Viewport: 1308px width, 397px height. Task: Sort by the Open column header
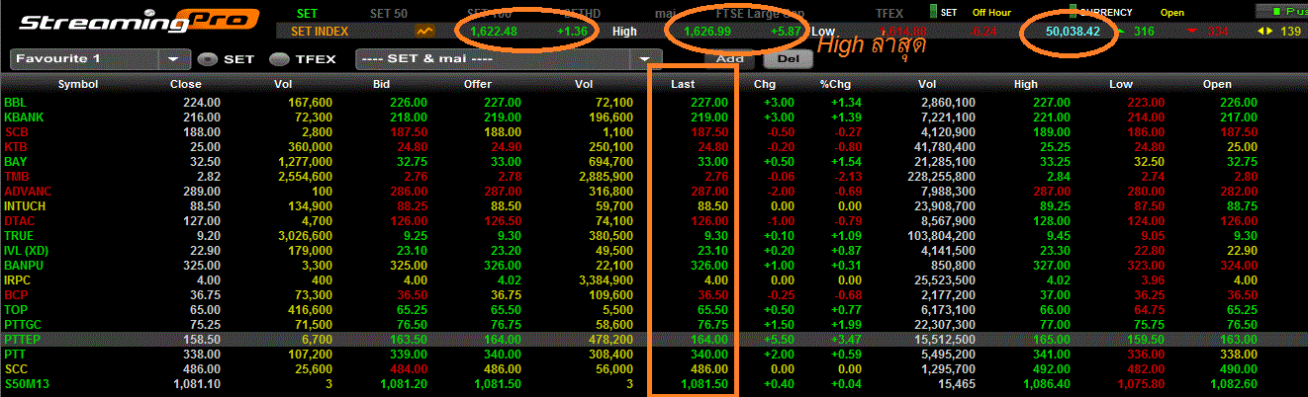pos(1217,84)
